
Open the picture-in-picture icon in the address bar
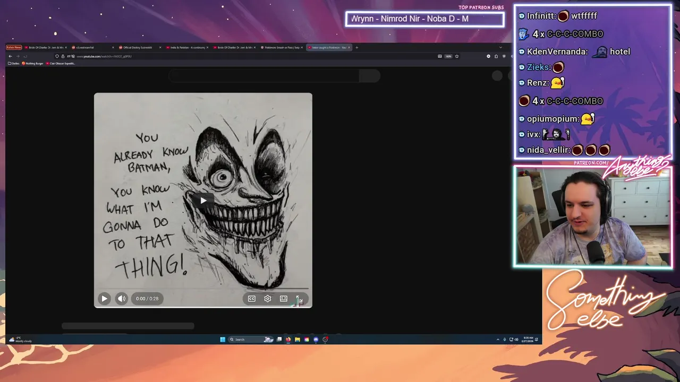tap(439, 56)
